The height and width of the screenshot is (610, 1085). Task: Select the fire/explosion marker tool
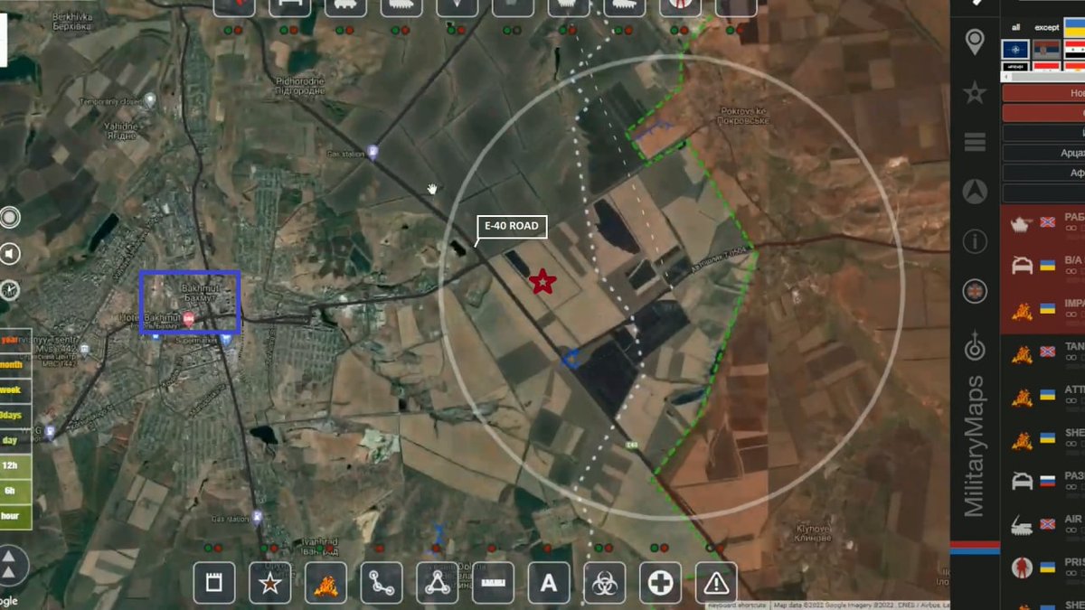click(325, 583)
